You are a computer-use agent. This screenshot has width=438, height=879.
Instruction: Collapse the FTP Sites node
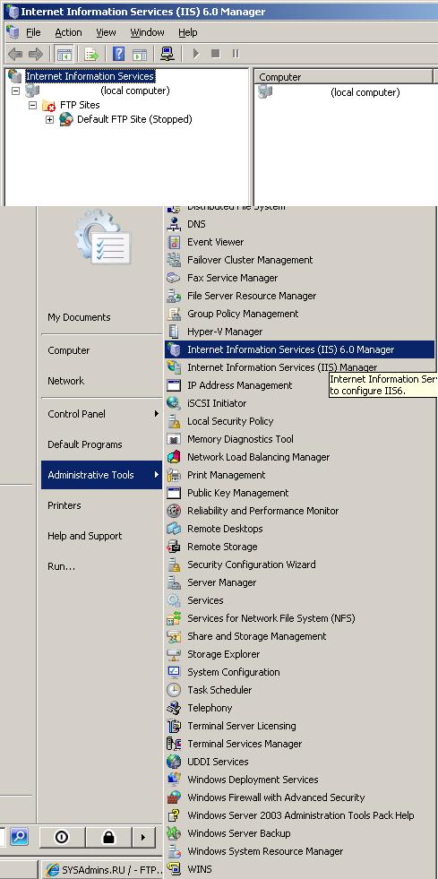tap(32, 105)
